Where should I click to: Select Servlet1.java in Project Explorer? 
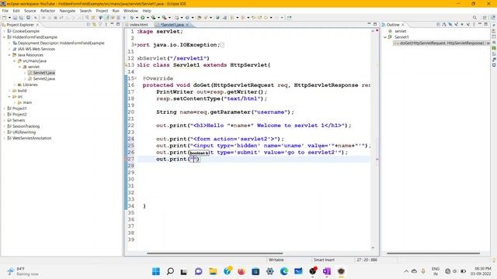[43, 73]
